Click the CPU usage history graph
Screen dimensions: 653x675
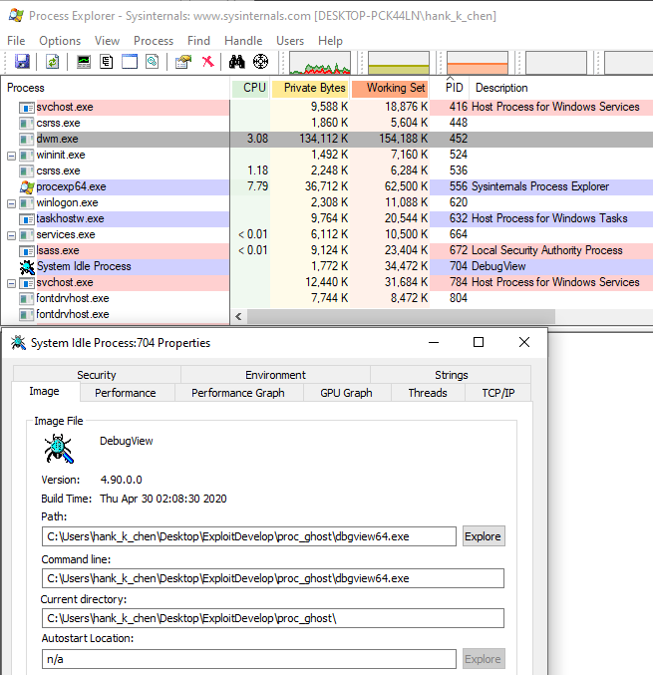tap(320, 63)
